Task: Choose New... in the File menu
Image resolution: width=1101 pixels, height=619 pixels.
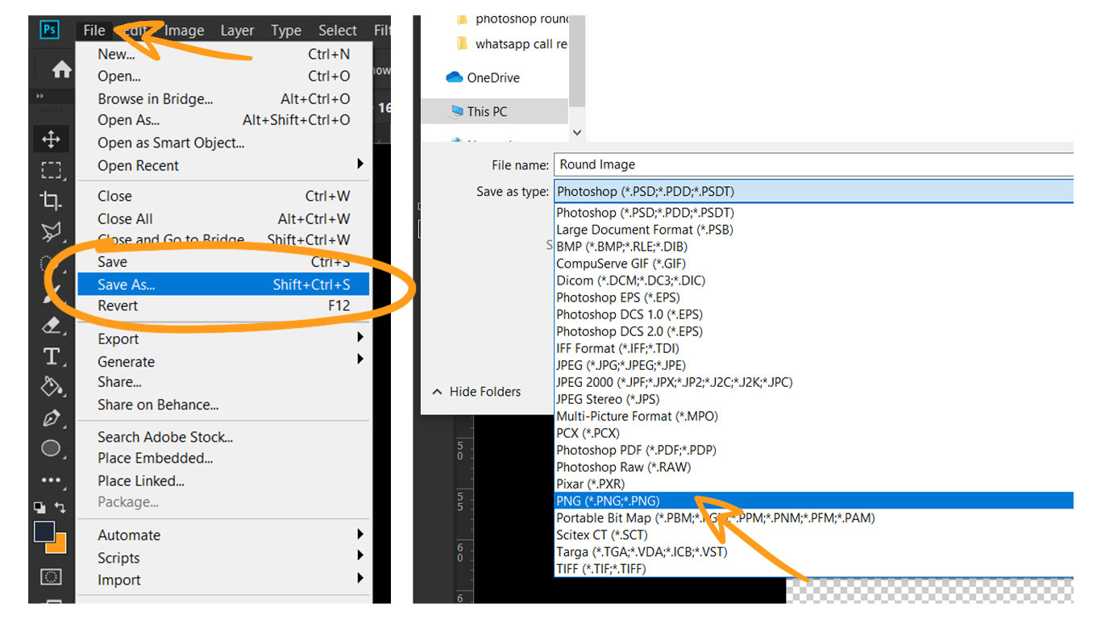Action: tap(223, 54)
